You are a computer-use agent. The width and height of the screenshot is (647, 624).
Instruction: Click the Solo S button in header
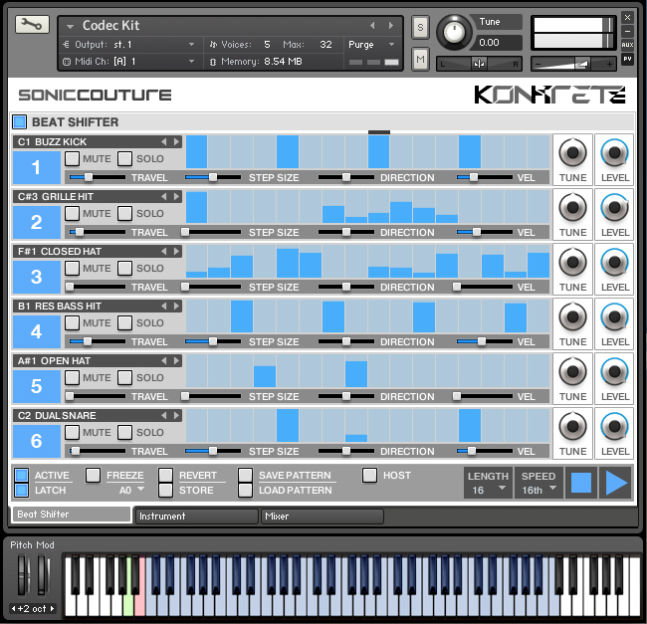420,27
